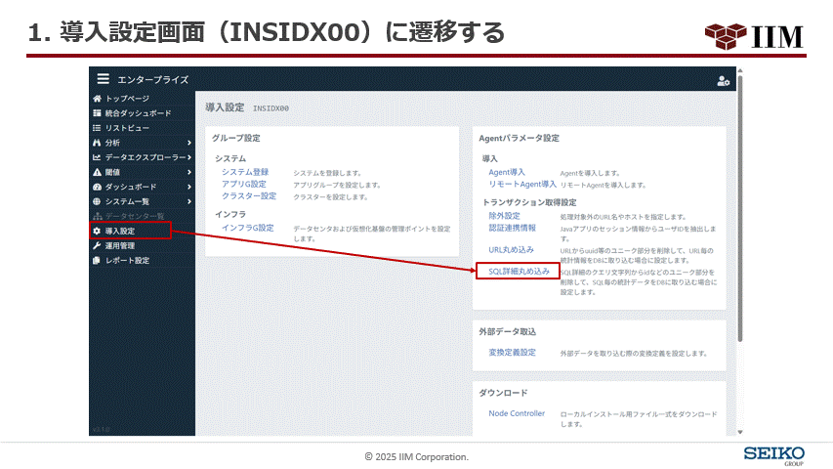This screenshot has width=833, height=469.
Task: Click the wrench icon beside 運用管理
Action: click(x=97, y=245)
